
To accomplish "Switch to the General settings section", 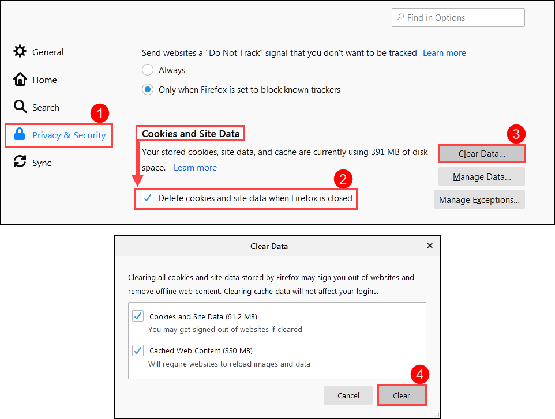I will pos(48,52).
